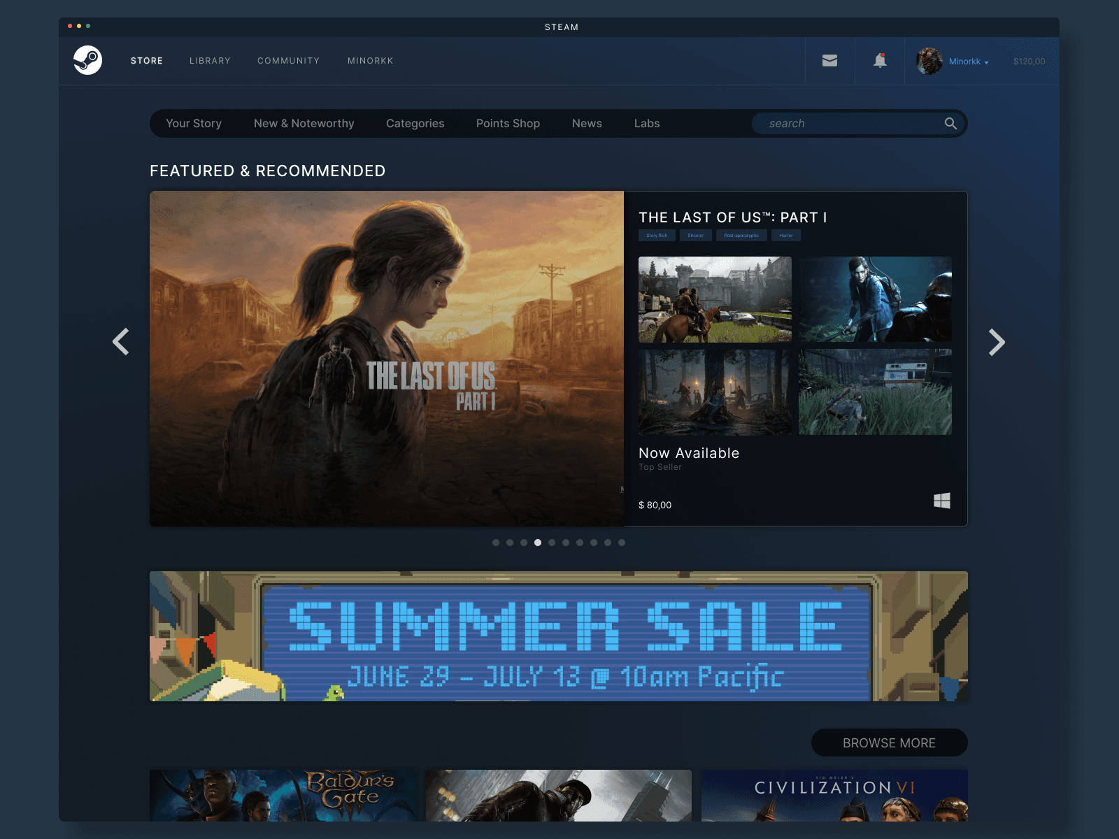This screenshot has width=1119, height=839.
Task: Click the FEATURED & RECOMMENDED heading
Action: (x=268, y=171)
